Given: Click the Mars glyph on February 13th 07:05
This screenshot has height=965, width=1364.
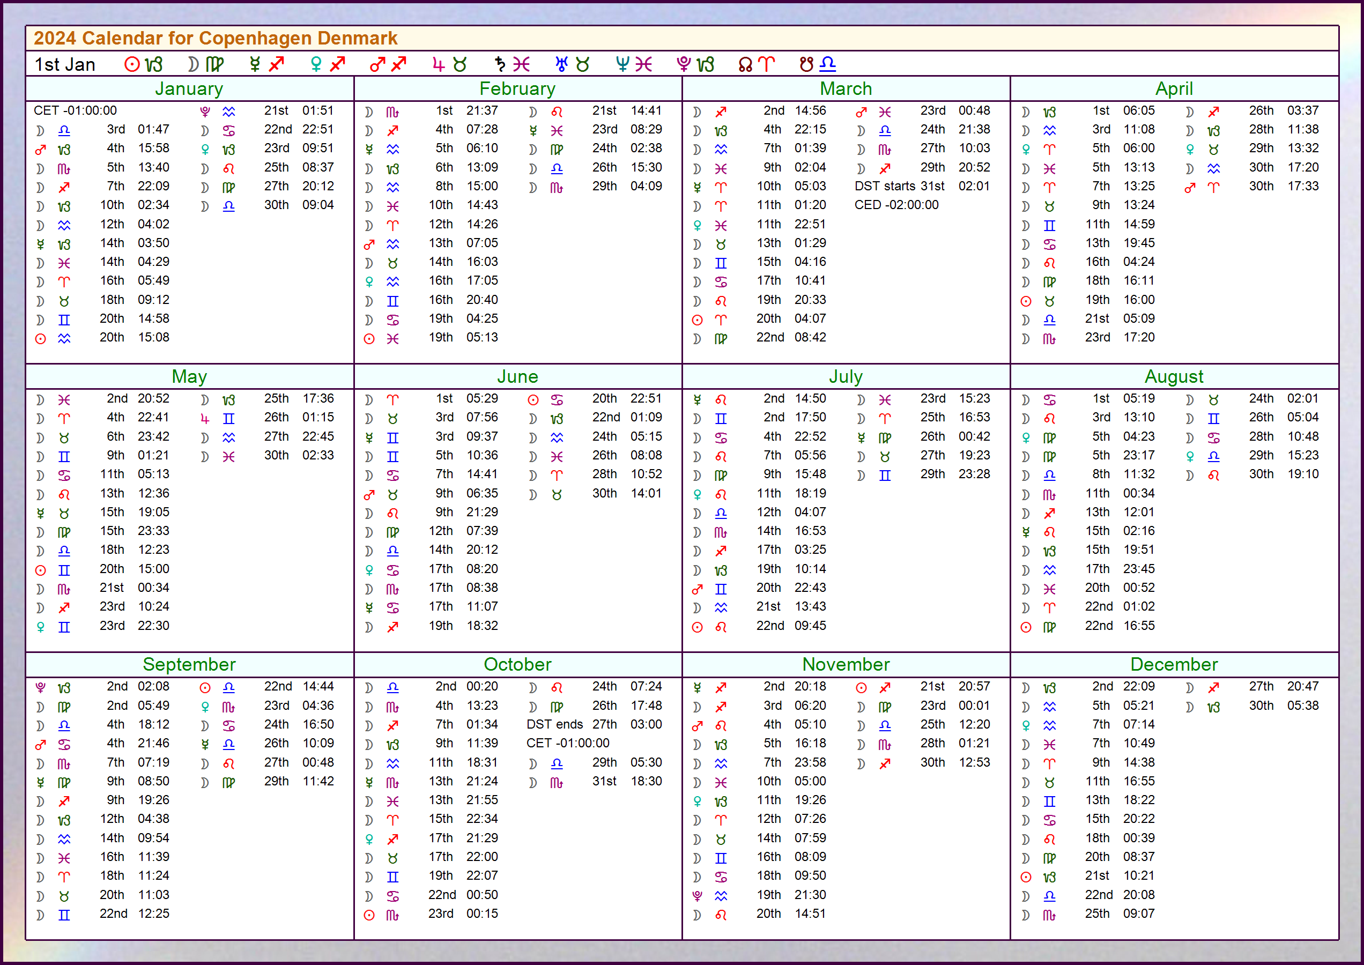Looking at the screenshot, I should [x=369, y=244].
